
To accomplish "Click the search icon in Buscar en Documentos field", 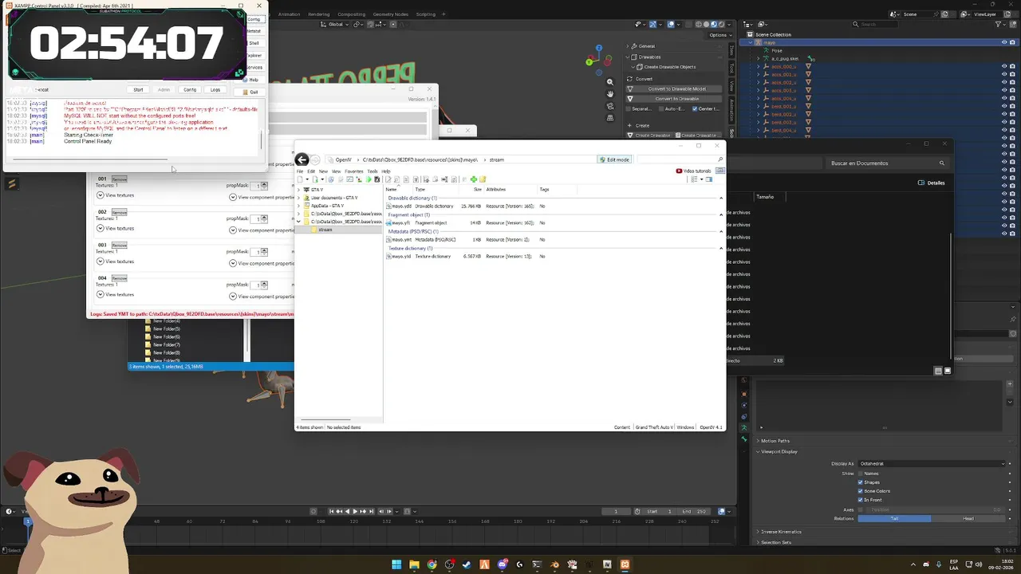I will click(941, 163).
